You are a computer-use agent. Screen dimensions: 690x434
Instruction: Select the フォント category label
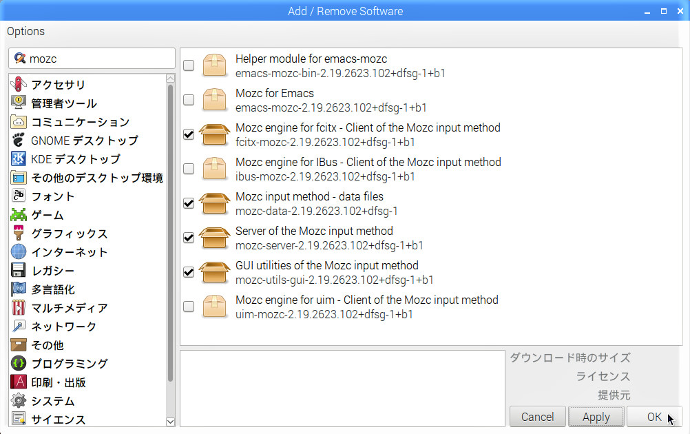[x=53, y=196]
